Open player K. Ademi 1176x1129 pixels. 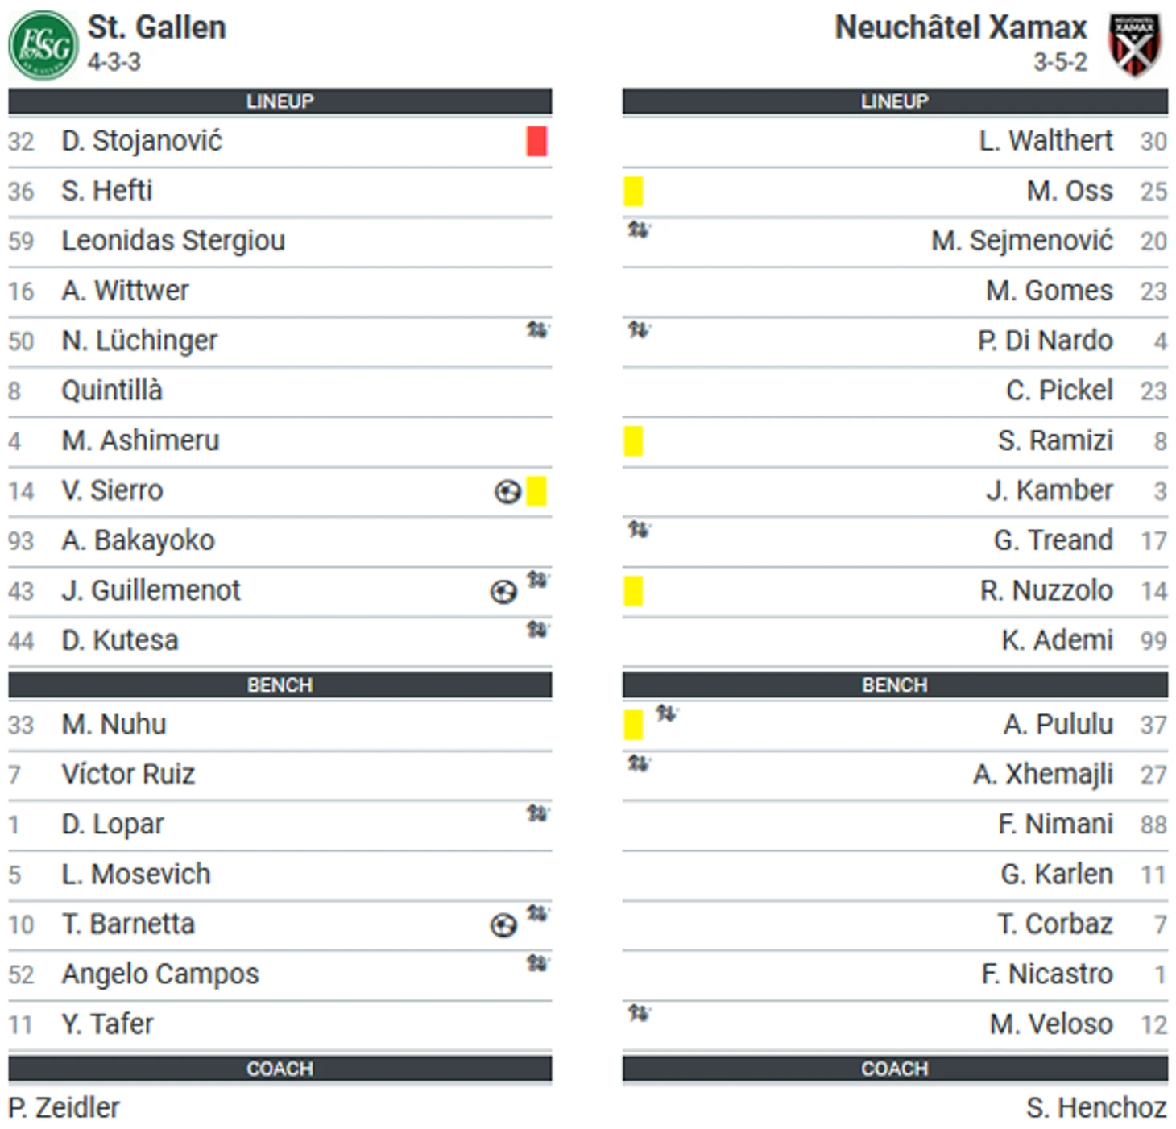click(1057, 640)
